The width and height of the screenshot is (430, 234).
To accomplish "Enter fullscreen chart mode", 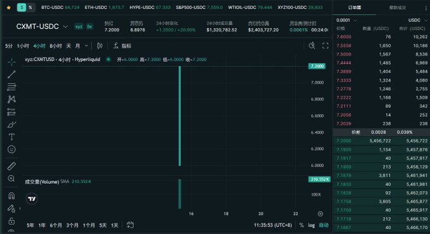I will (325, 45).
